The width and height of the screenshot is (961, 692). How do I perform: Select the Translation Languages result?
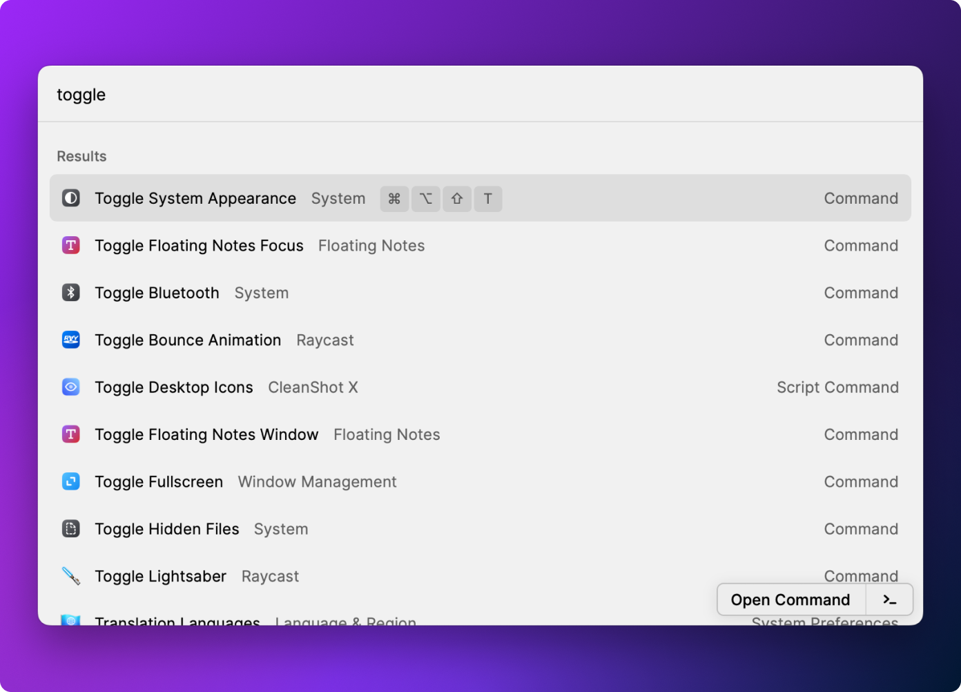click(x=177, y=620)
